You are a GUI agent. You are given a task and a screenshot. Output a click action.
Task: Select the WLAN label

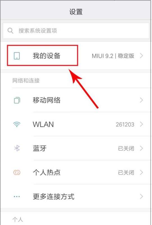pos(43,124)
